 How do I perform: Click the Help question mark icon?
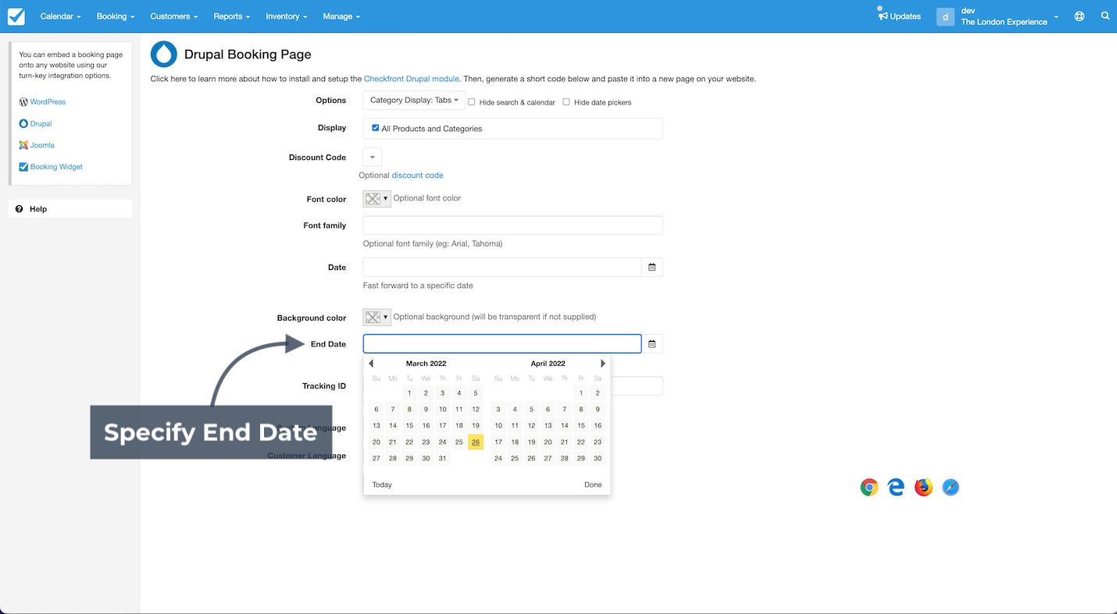point(20,209)
